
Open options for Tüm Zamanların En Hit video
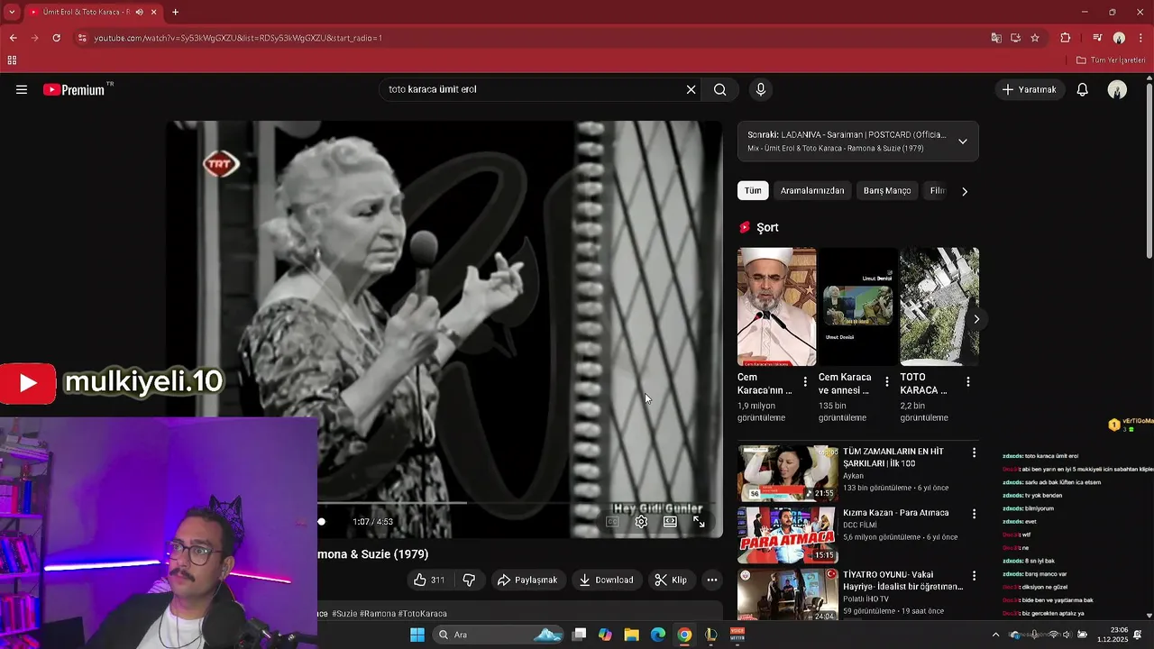[974, 452]
